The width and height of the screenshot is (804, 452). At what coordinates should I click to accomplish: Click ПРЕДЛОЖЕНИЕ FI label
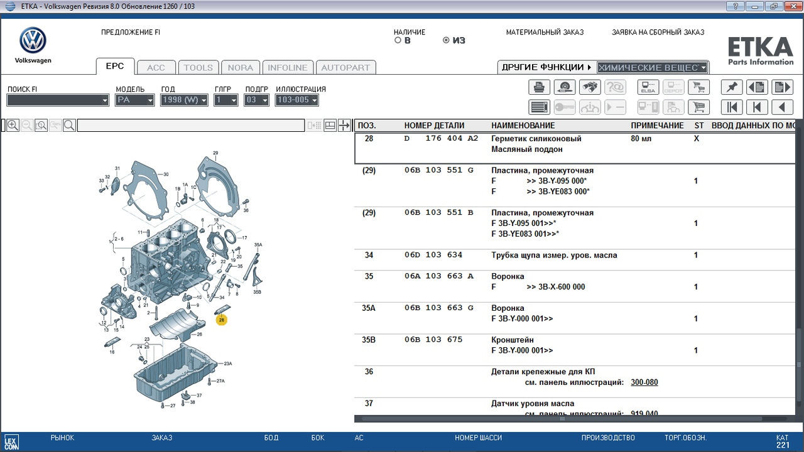point(130,32)
